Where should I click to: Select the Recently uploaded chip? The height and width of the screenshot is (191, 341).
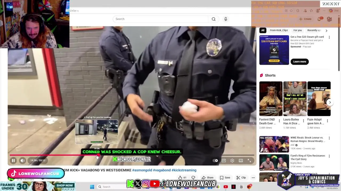[x=314, y=30]
